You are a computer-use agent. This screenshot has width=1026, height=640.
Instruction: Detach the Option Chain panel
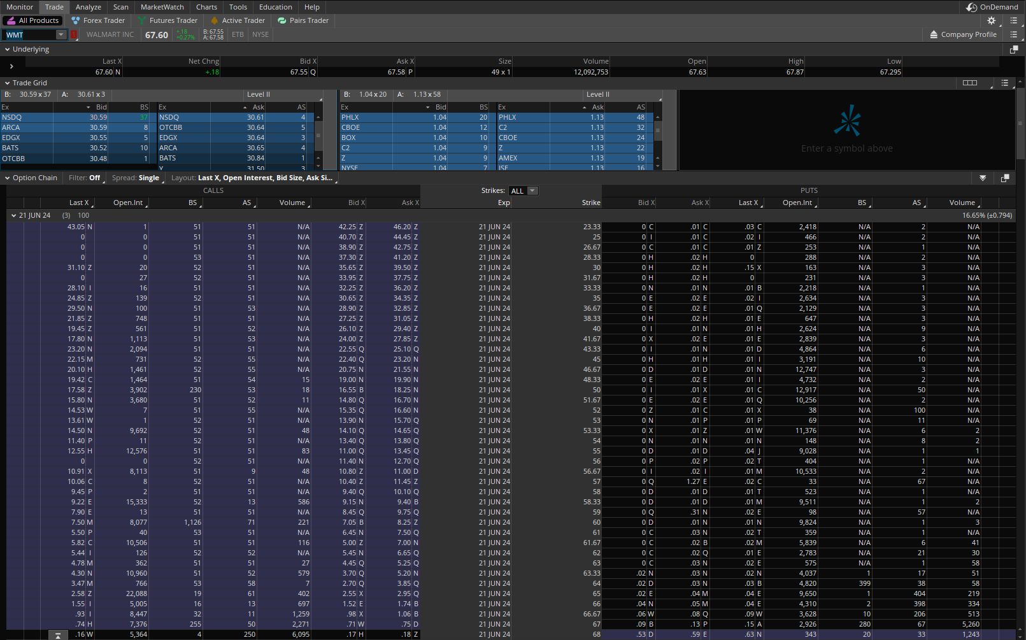pos(1005,178)
